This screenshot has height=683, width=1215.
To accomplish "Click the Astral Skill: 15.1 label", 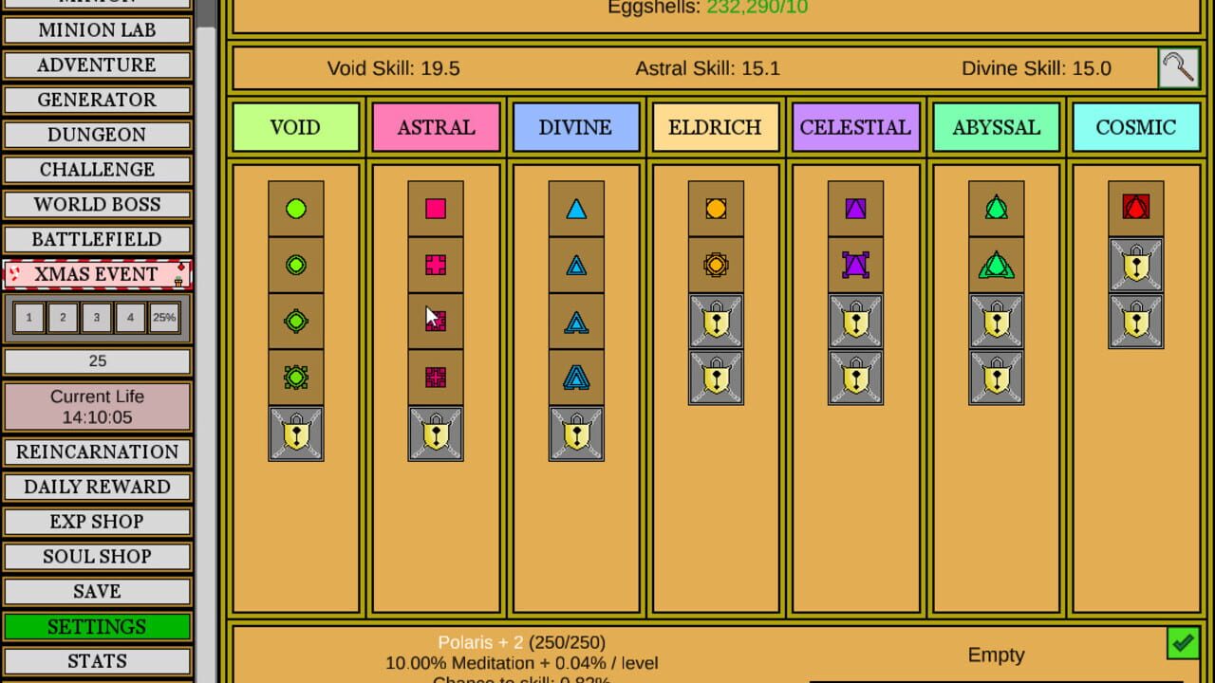I will 707,68.
